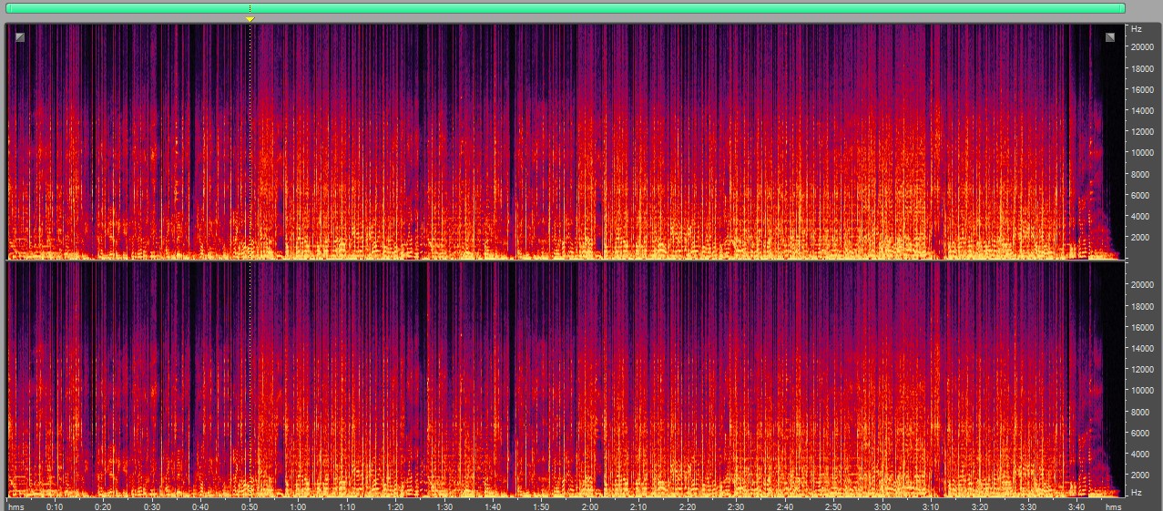
Task: Click 14000 on the lower channel frequency scale
Action: coord(1143,348)
